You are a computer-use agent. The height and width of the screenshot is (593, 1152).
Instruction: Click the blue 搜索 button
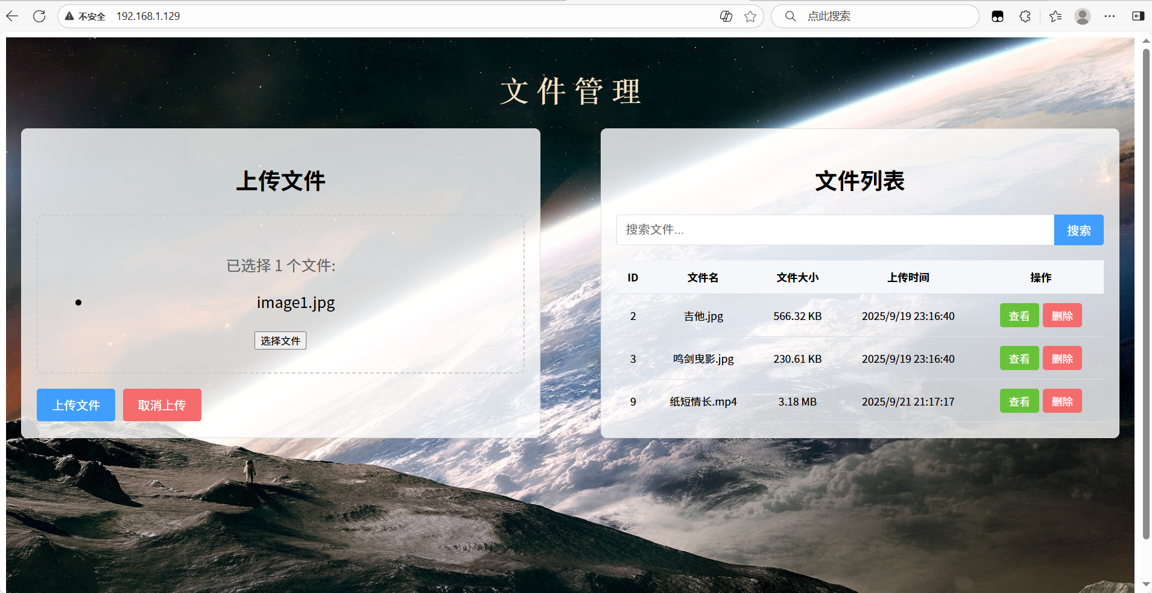click(1079, 230)
